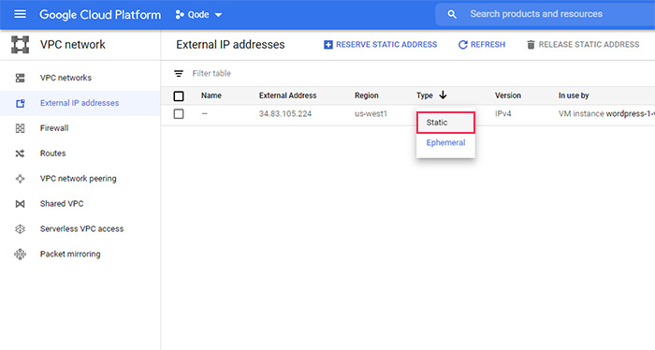Screen dimensions: 655x350
Task: Sort by Region column header
Action: click(367, 95)
